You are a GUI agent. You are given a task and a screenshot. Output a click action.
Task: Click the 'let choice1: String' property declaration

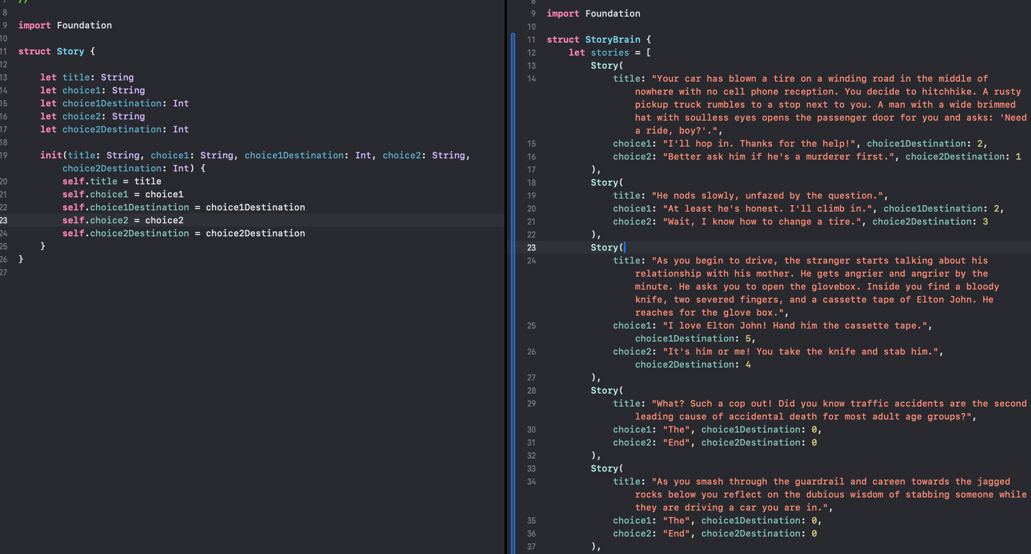click(93, 90)
